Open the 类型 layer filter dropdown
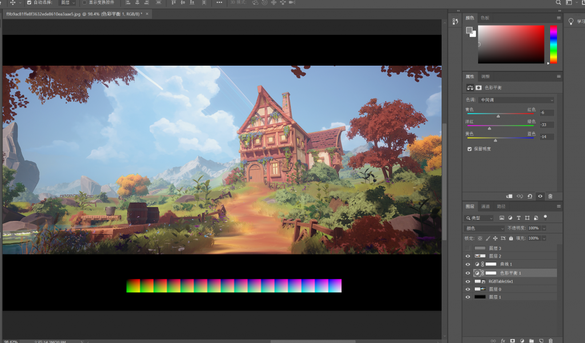The width and height of the screenshot is (585, 343). click(x=479, y=218)
